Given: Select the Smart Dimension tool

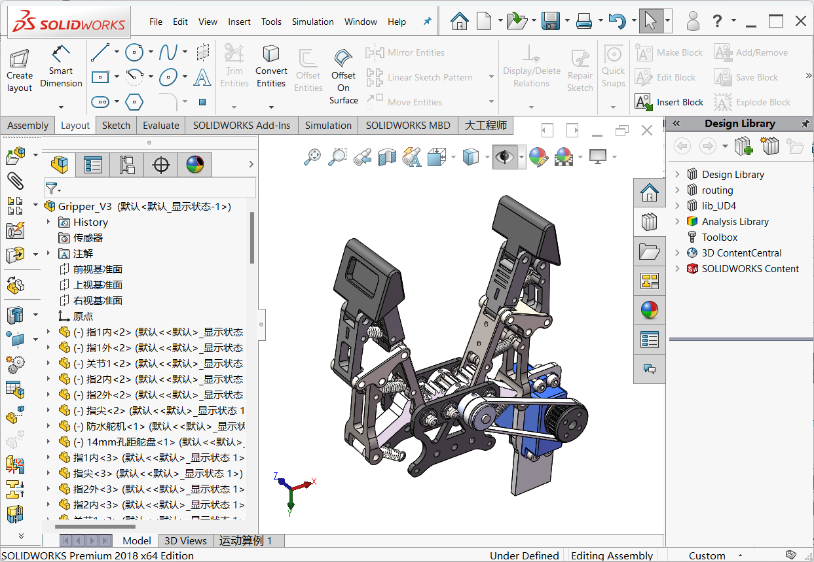Looking at the screenshot, I should 61,66.
